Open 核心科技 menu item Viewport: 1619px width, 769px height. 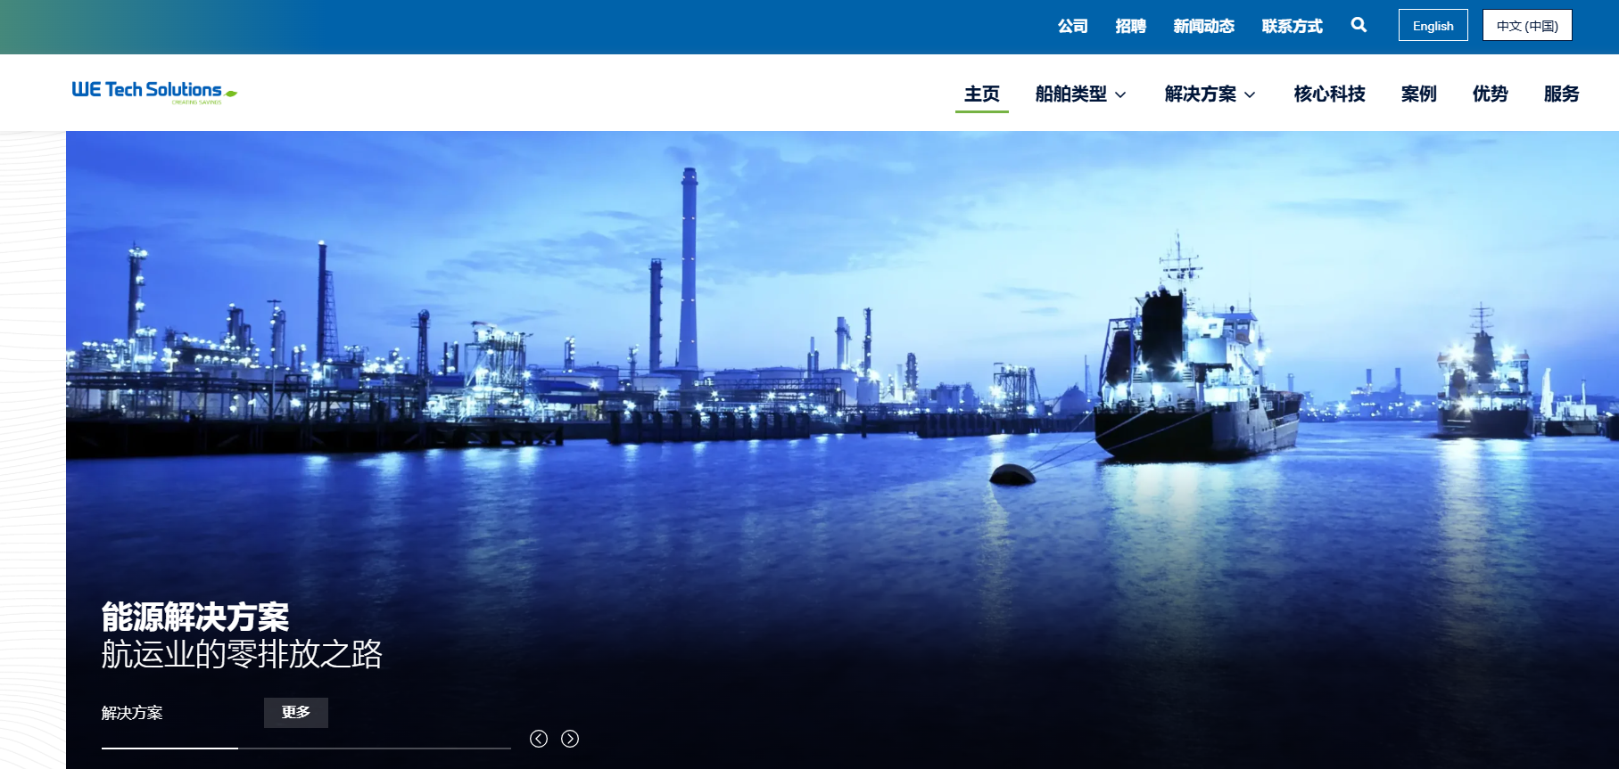pyautogui.click(x=1330, y=94)
